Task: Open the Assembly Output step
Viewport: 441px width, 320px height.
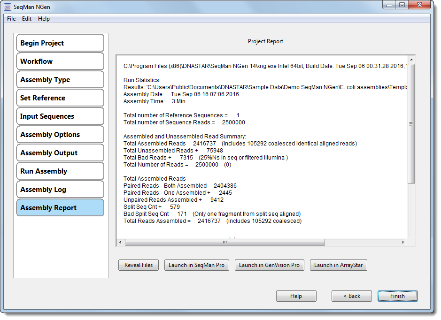Action: pos(60,152)
